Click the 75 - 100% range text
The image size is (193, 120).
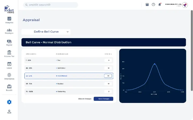coord(29,91)
